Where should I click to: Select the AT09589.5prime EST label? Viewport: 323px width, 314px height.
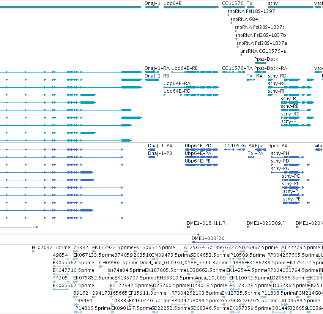click(x=300, y=301)
